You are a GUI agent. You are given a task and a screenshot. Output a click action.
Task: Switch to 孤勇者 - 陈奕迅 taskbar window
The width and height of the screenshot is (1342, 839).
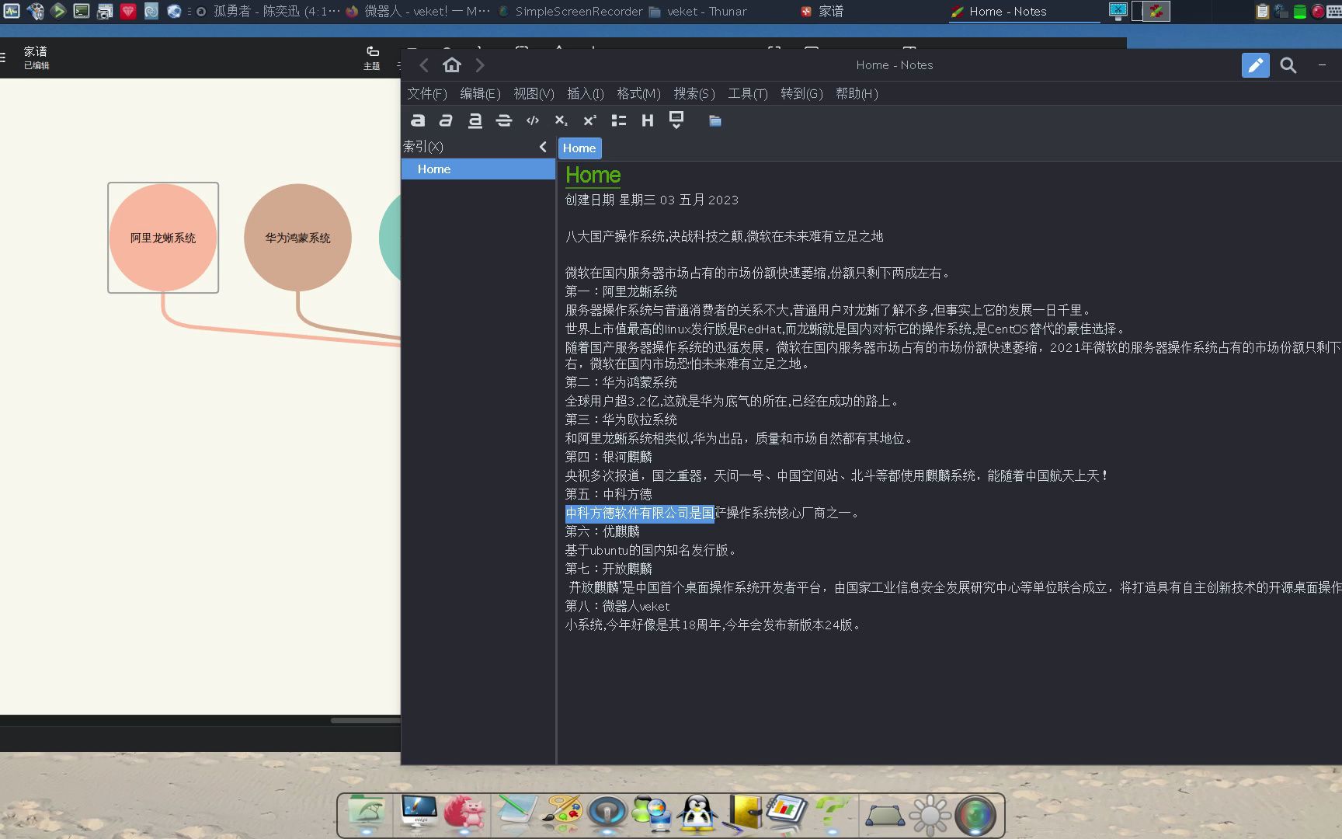click(x=267, y=11)
